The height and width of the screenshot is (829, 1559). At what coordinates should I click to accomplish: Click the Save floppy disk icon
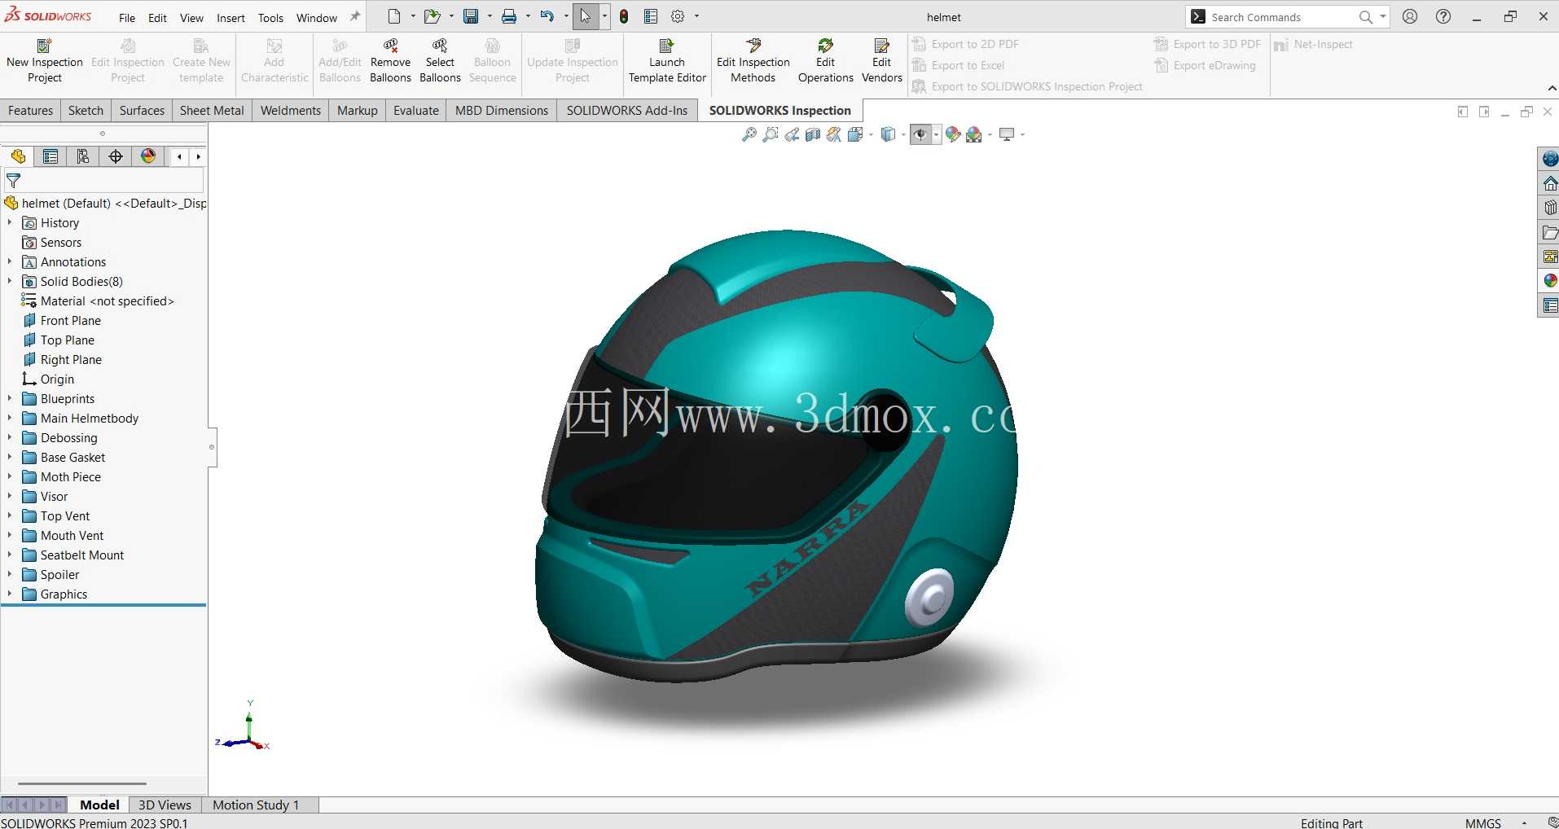471,16
